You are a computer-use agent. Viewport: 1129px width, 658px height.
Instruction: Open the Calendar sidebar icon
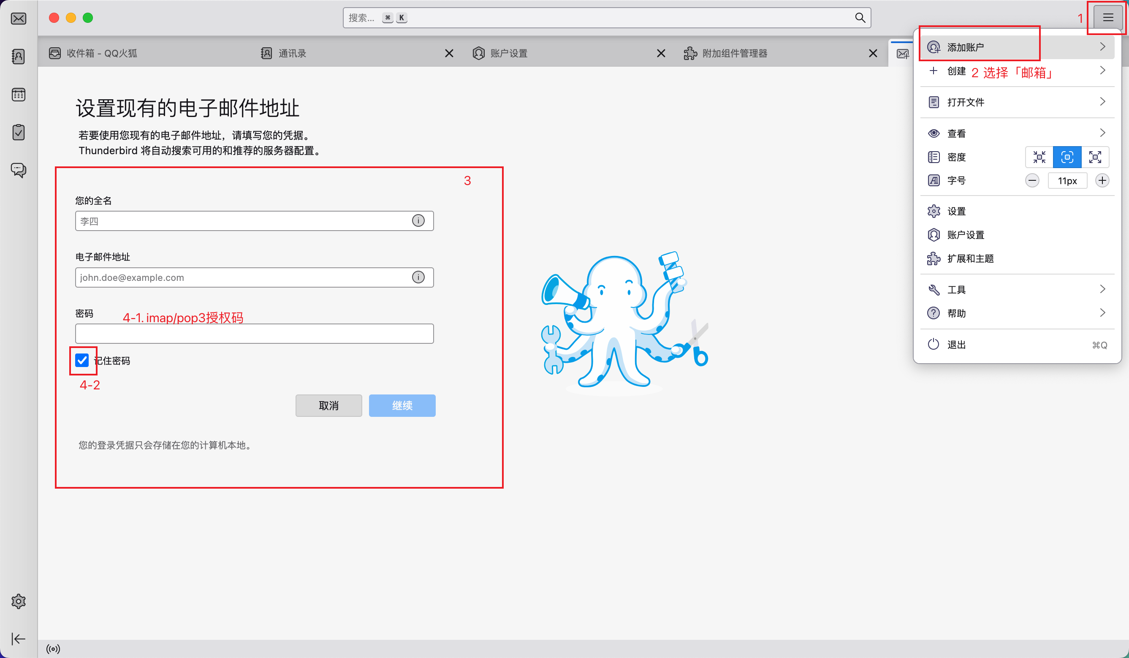(x=19, y=95)
